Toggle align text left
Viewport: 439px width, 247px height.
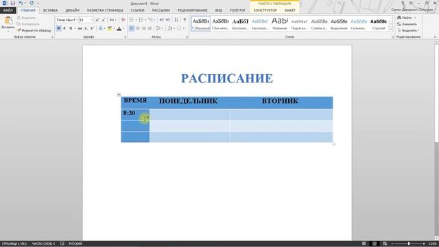tap(132, 28)
